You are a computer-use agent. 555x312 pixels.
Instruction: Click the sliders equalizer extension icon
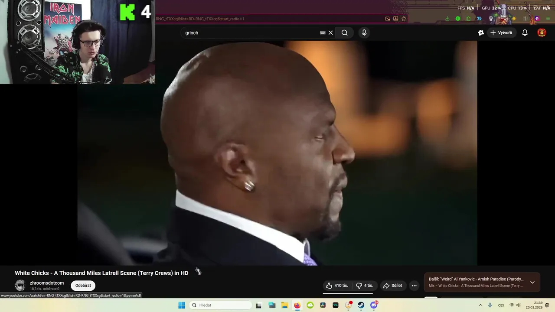[x=526, y=19]
